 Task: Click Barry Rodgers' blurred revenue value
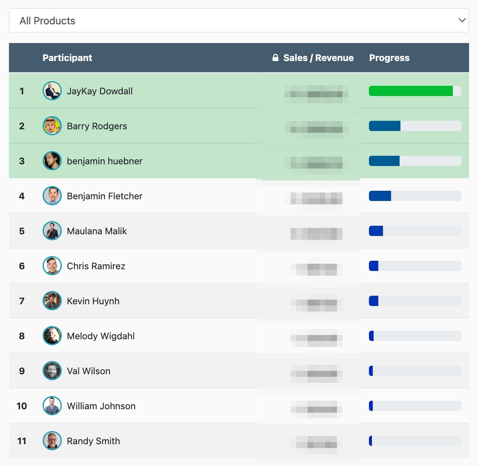click(317, 129)
